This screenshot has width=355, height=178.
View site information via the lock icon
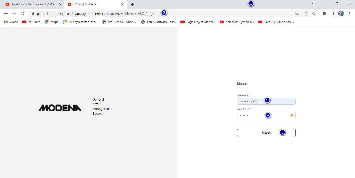coord(33,14)
